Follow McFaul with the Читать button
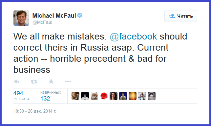The width and height of the screenshot is (211, 126). 181,16
